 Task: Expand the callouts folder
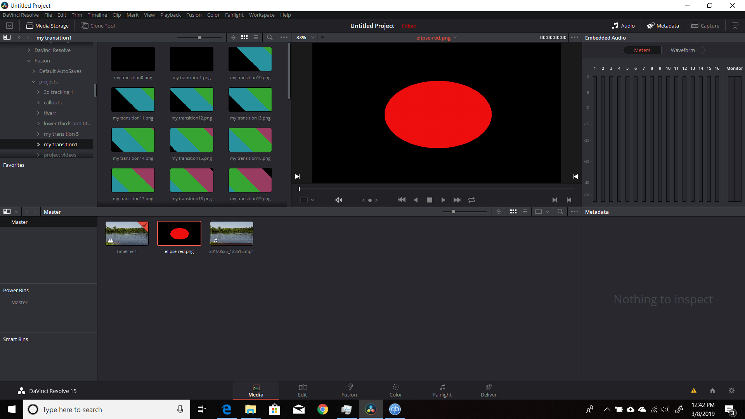point(38,103)
